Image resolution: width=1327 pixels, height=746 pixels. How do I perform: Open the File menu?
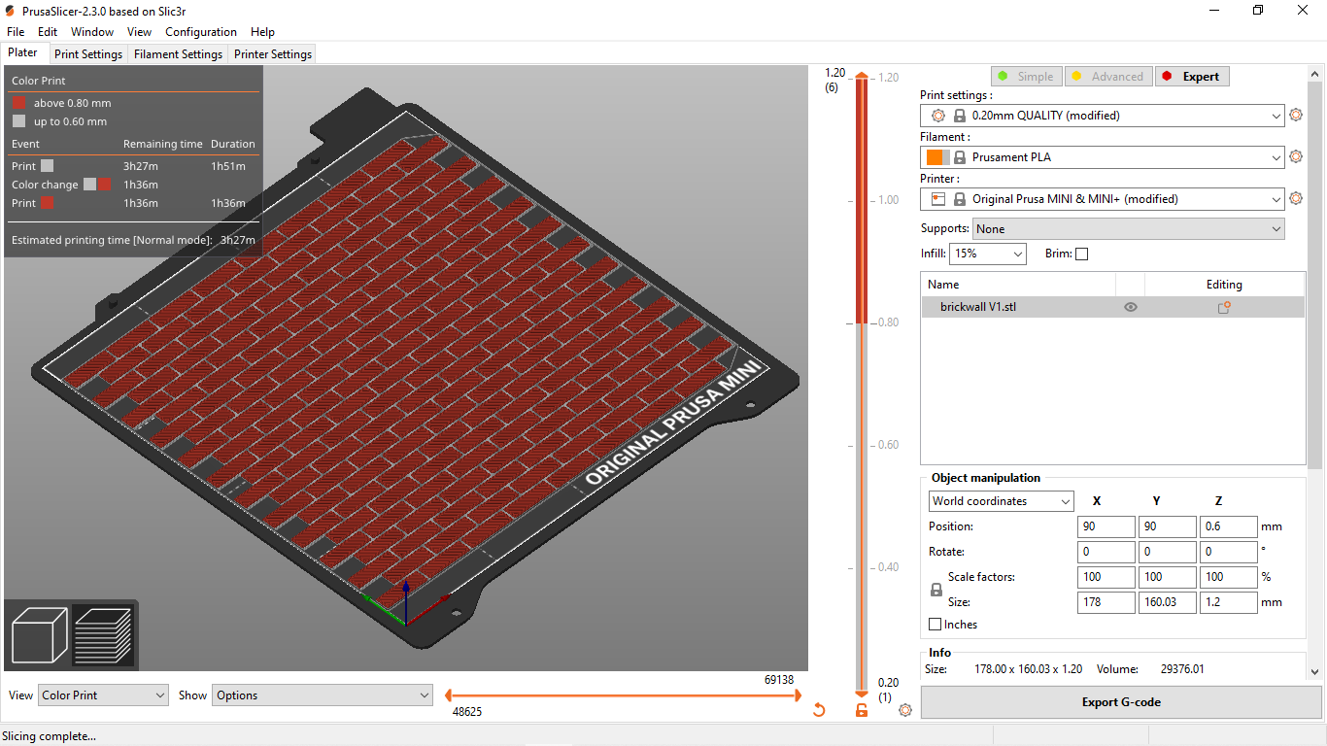click(16, 32)
